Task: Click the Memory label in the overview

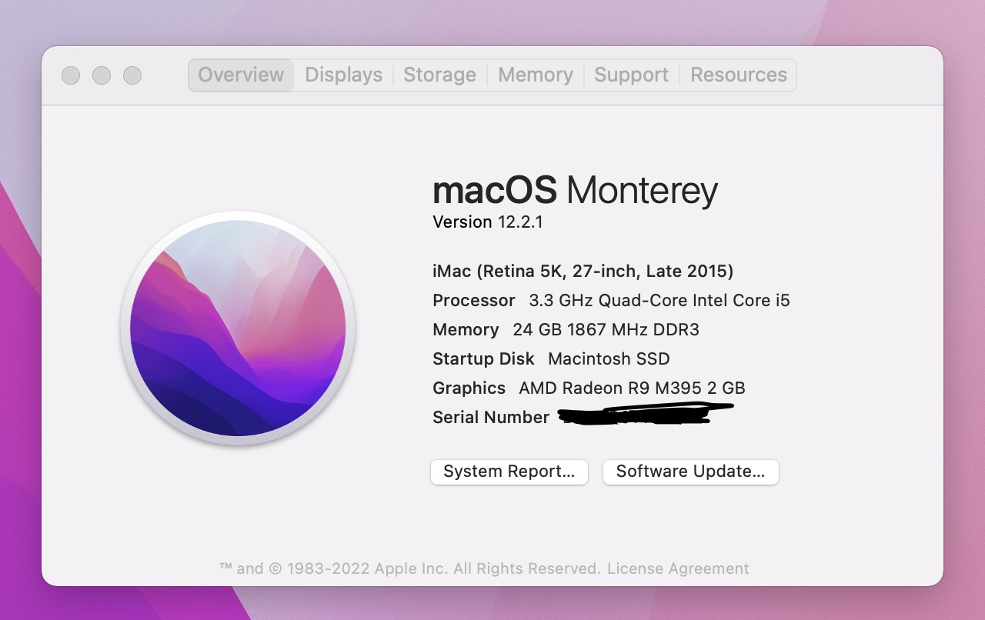Action: (466, 329)
